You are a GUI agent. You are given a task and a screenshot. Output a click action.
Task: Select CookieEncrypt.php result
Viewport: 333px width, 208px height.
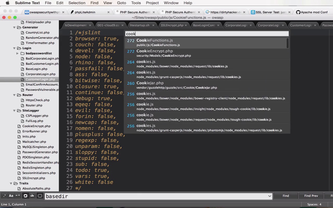207,53
